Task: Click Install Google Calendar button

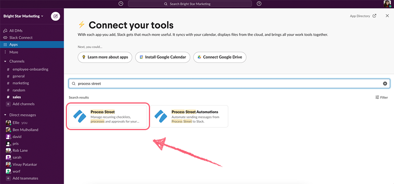Action: coord(163,57)
